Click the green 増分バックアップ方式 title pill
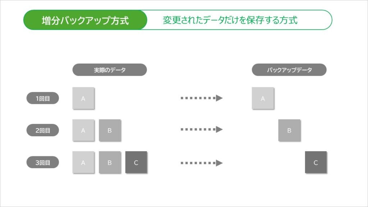This screenshot has height=207, width=368. 85,20
